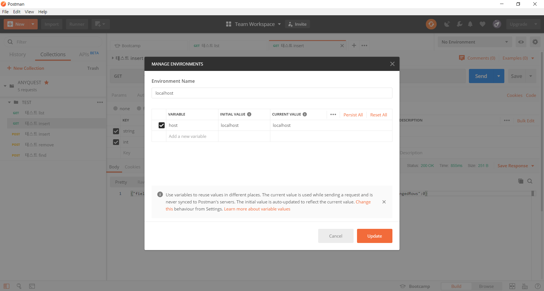
Task: Open Examples (0) dropdown
Action: pyautogui.click(x=518, y=58)
